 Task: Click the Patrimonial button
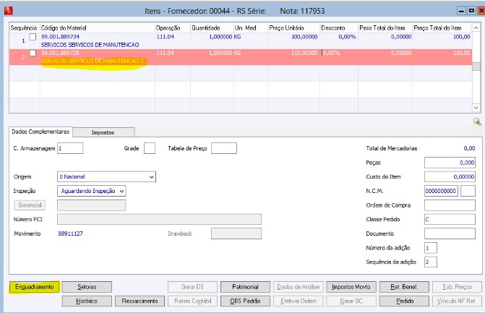pyautogui.click(x=245, y=287)
